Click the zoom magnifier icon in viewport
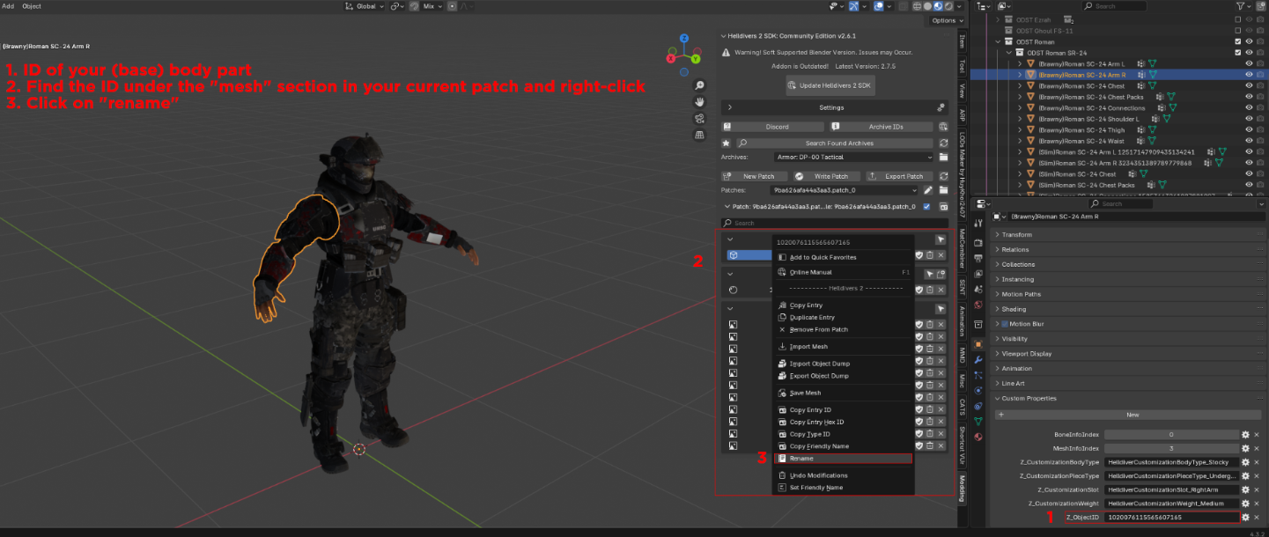 699,85
